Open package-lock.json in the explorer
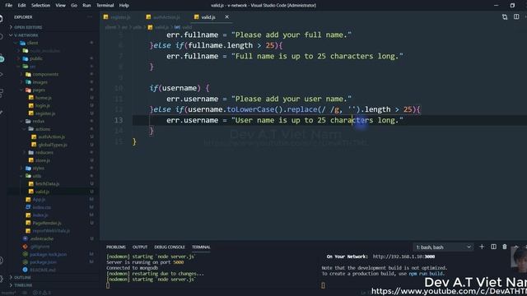This screenshot has width=527, height=296. [x=48, y=254]
